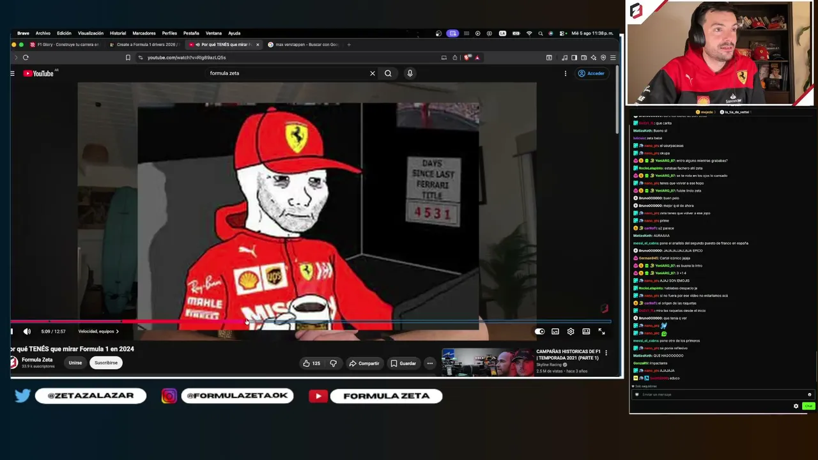Image resolution: width=818 pixels, height=460 pixels.
Task: Click the YouTube search magnifier button
Action: (388, 73)
